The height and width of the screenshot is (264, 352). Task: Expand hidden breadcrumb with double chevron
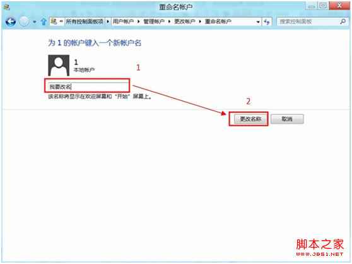tap(61, 21)
